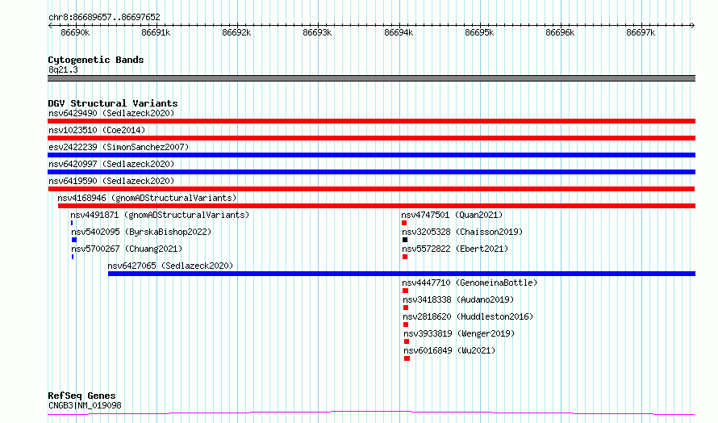Image resolution: width=718 pixels, height=423 pixels.
Task: Open nsv2818620 (Huddleston2016) label
Action: coord(468,316)
